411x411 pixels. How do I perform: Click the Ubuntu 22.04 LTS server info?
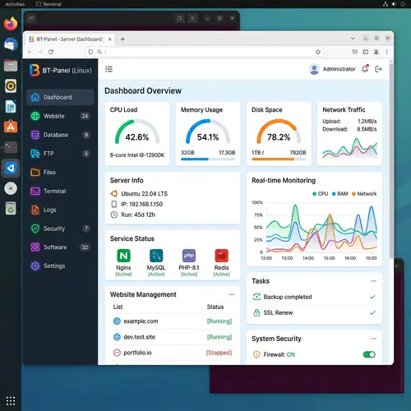point(139,194)
